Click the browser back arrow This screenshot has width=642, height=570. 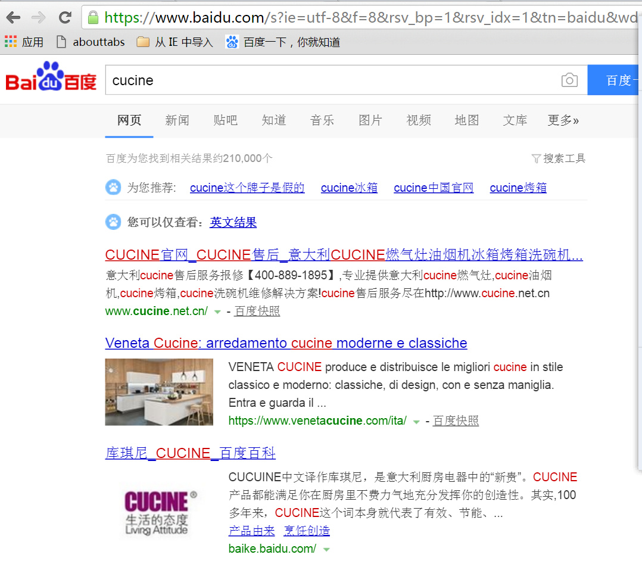[13, 18]
